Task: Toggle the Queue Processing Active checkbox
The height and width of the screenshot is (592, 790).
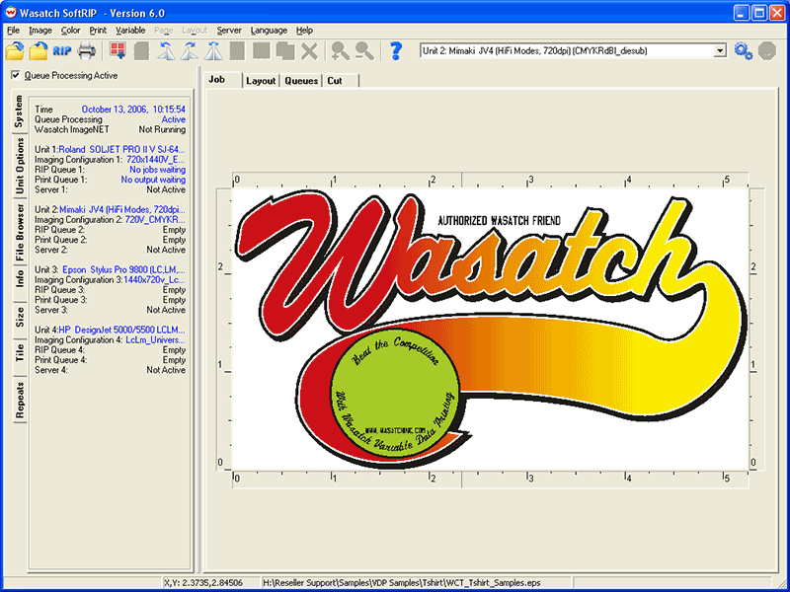Action: click(16, 76)
